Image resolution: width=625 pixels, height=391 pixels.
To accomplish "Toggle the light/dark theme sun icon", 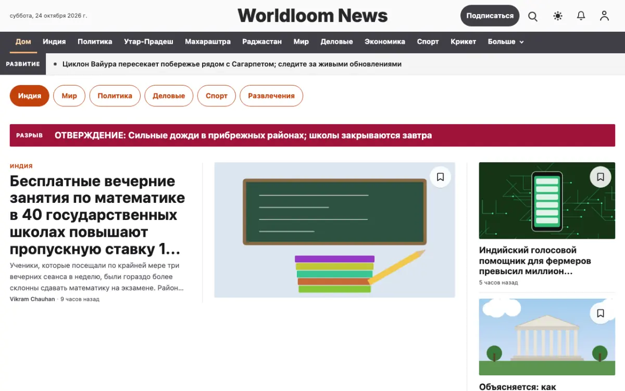I will tap(558, 16).
